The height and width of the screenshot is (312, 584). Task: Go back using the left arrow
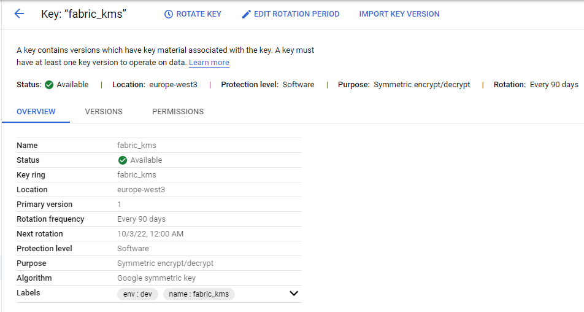(19, 14)
